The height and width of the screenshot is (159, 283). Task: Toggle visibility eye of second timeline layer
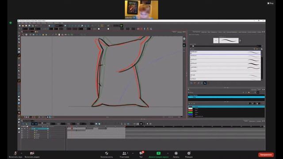22,131
